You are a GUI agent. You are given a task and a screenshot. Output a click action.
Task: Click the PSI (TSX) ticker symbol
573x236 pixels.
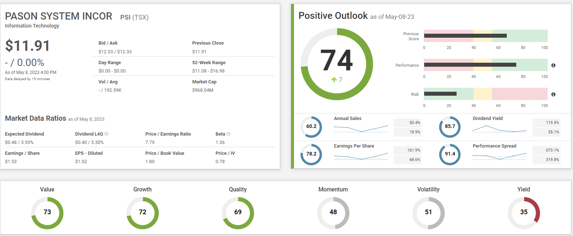click(x=134, y=17)
